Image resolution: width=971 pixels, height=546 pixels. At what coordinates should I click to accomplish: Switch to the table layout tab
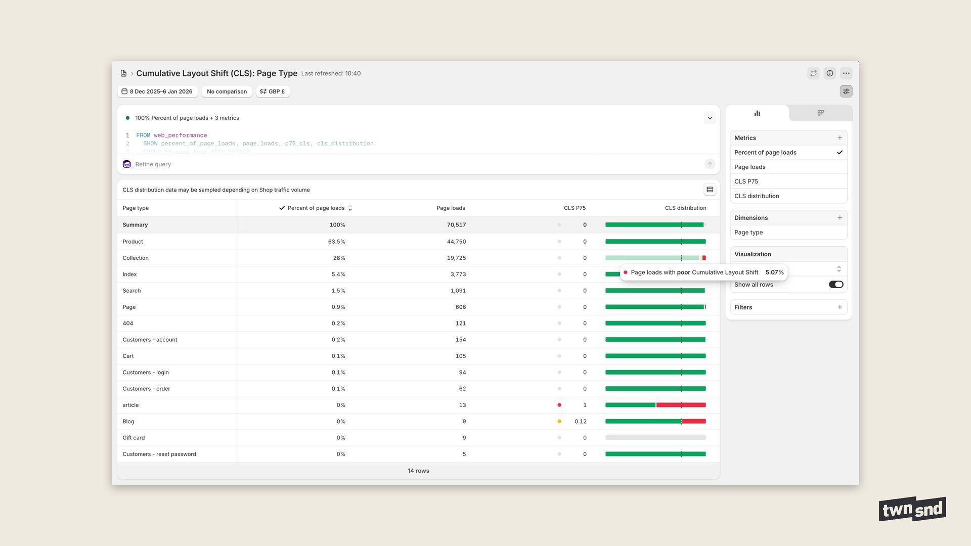(x=820, y=113)
